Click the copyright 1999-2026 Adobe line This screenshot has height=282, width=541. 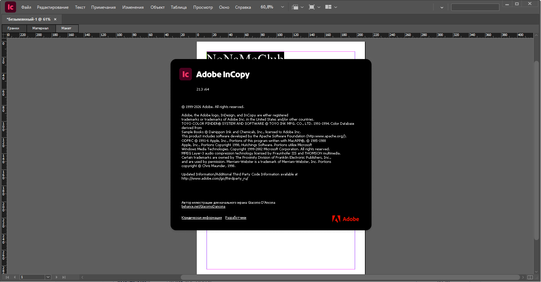click(x=213, y=107)
